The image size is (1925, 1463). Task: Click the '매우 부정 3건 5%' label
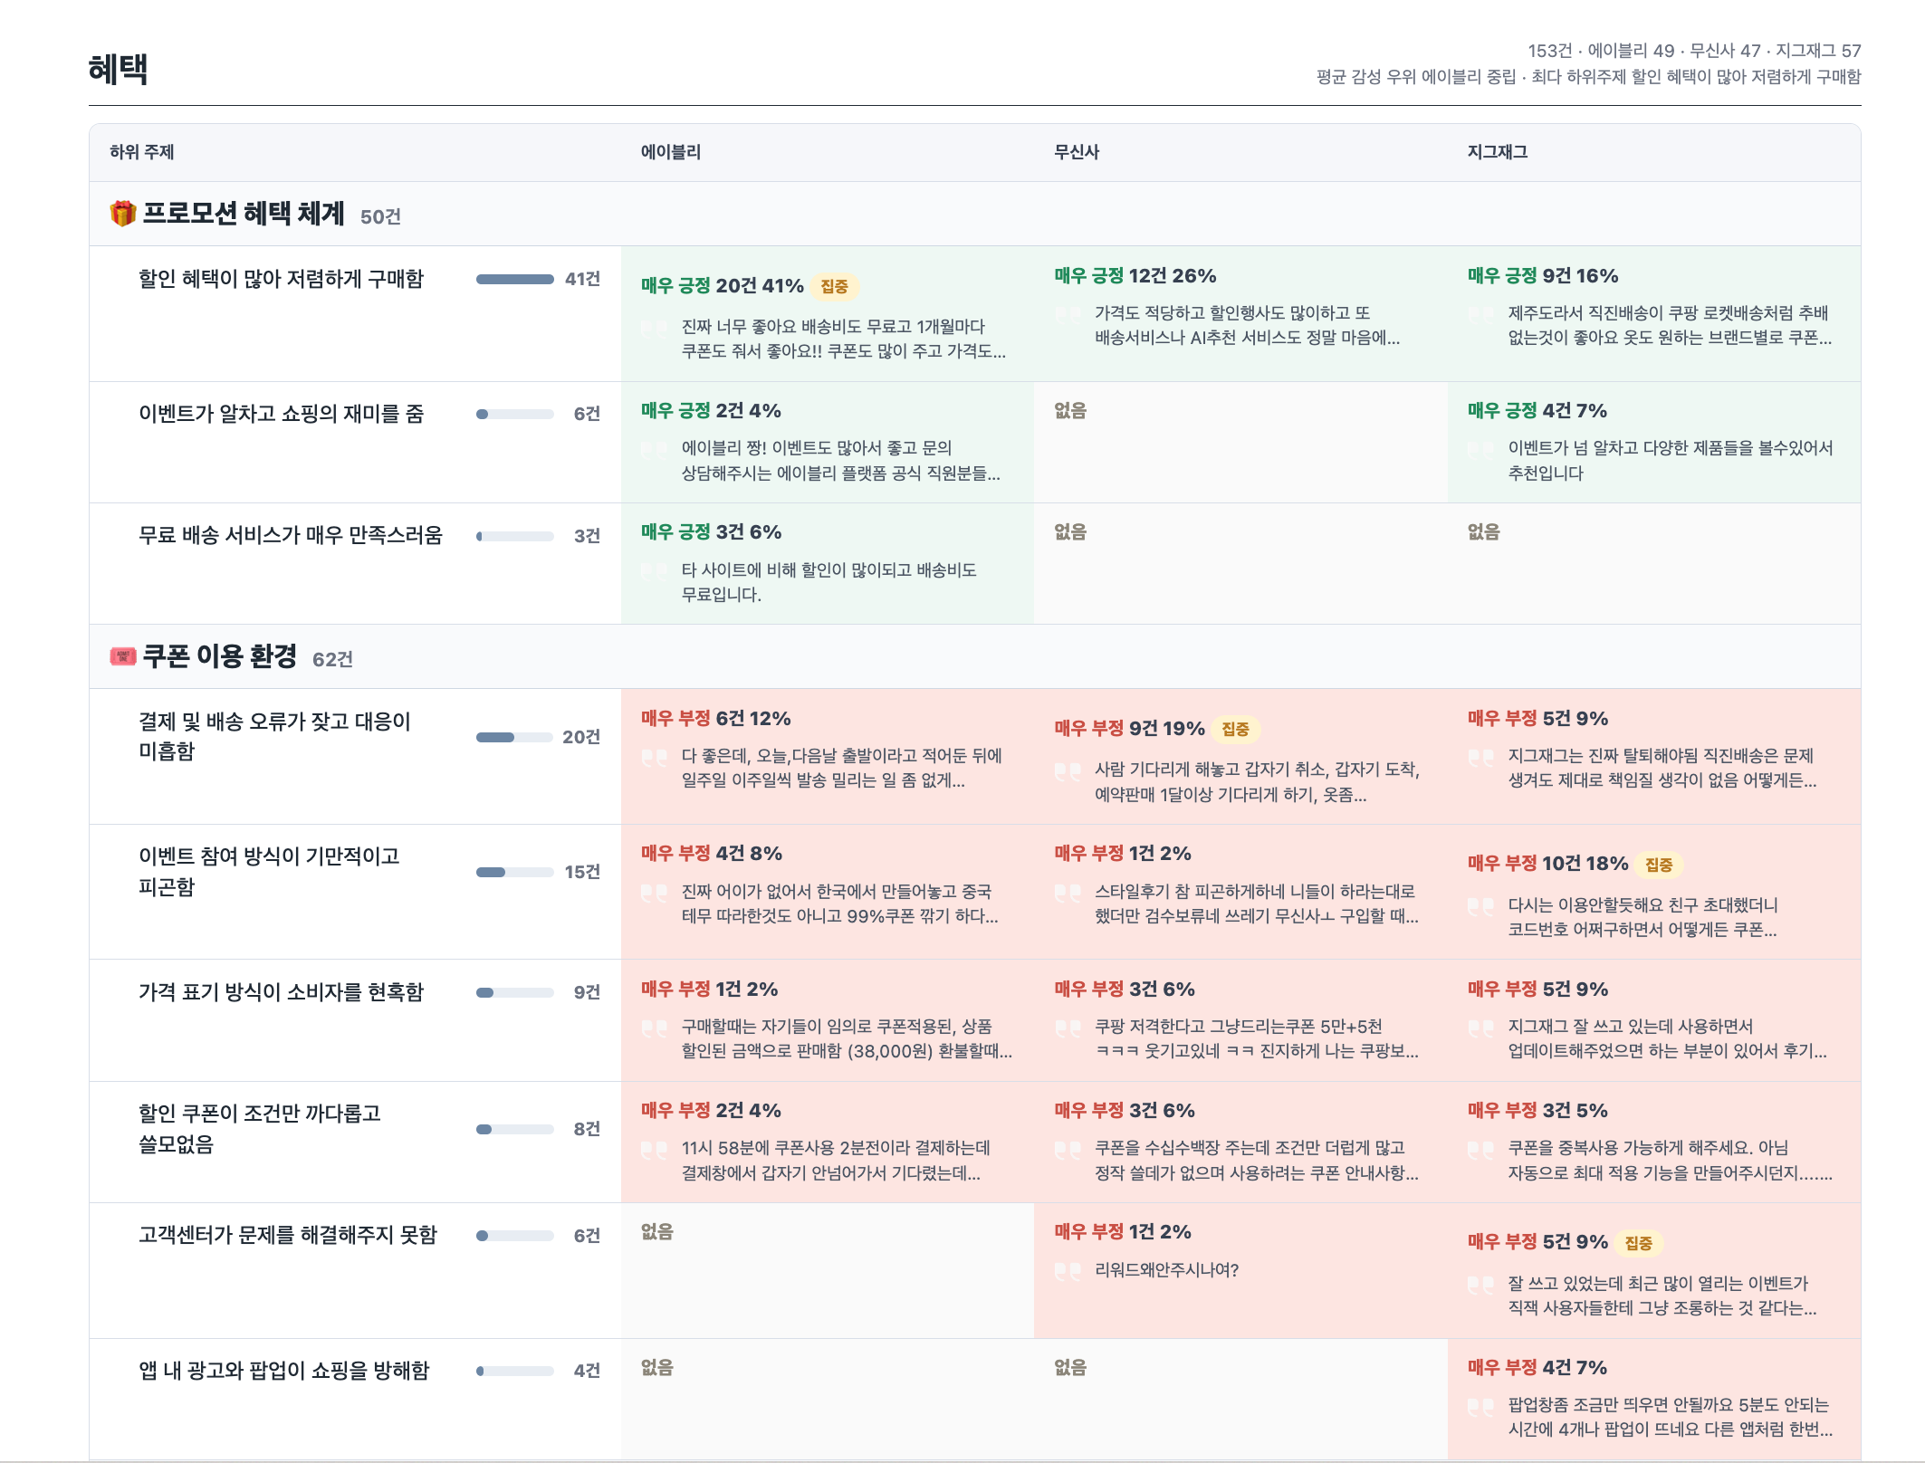pos(1538,1111)
